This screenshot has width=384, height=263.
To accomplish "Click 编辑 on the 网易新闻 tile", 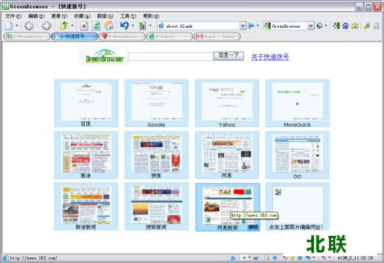I will (253, 227).
